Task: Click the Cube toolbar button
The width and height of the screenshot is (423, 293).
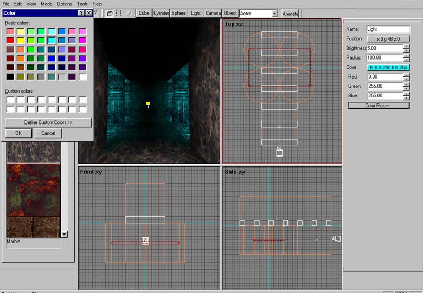Action: 144,13
